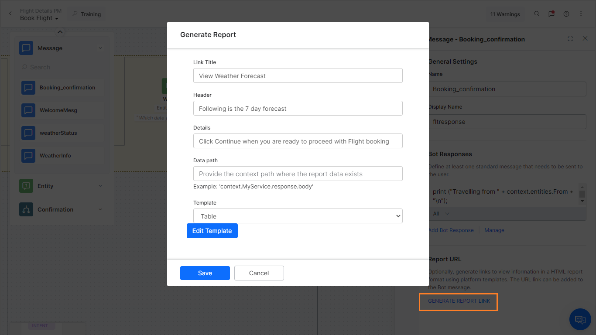Open search using the magnifier icon

(x=536, y=14)
